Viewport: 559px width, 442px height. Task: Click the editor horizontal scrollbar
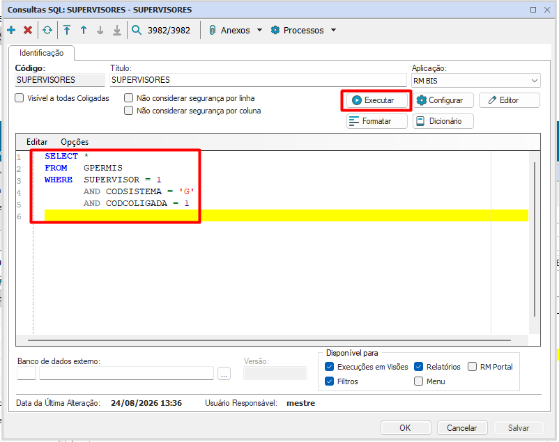click(269, 340)
